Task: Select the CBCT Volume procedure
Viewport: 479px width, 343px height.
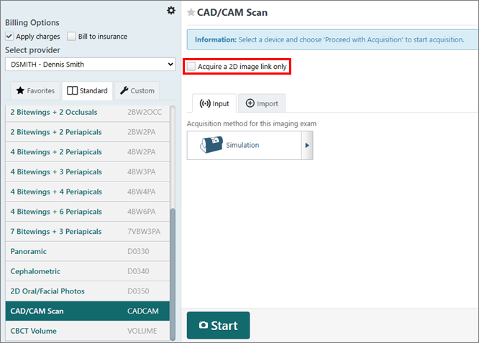Action: [87, 331]
